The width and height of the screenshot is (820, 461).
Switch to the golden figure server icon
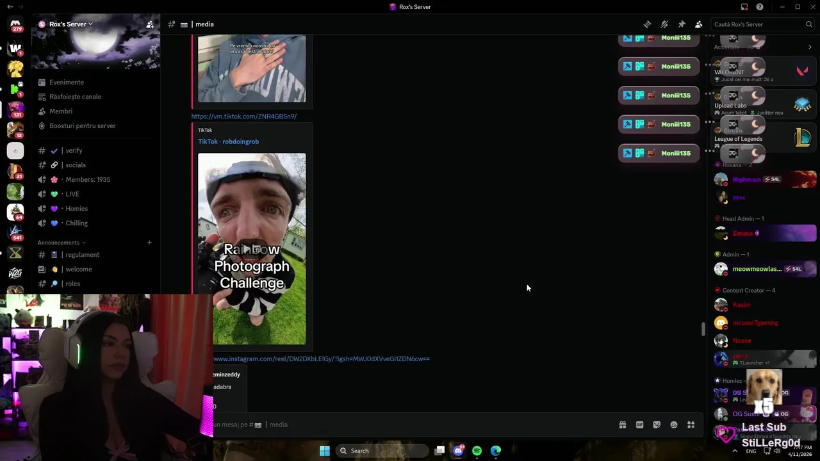pos(15,68)
